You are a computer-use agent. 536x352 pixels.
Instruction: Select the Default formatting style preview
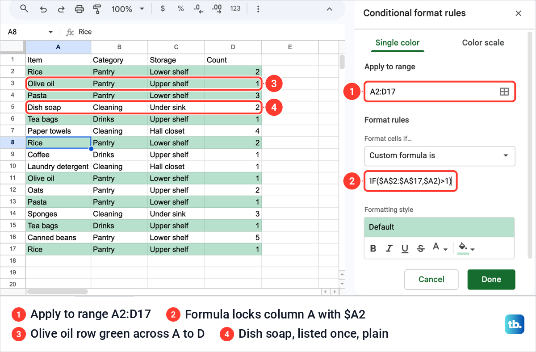point(440,227)
